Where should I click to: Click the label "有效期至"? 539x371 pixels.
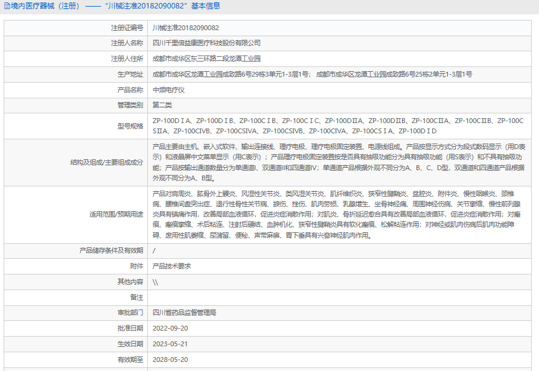pos(130,360)
